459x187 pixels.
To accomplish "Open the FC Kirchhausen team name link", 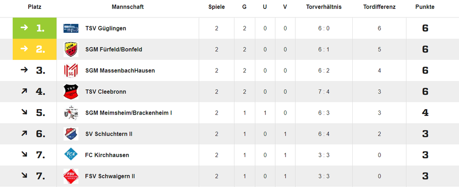I will [x=107, y=155].
